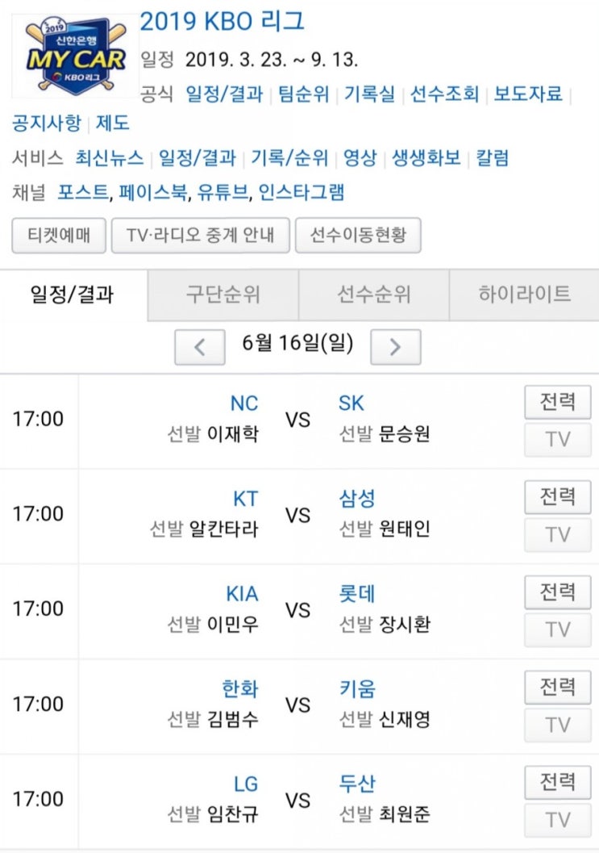Go to next day using right arrow
Image resolution: width=599 pixels, height=853 pixels.
395,347
